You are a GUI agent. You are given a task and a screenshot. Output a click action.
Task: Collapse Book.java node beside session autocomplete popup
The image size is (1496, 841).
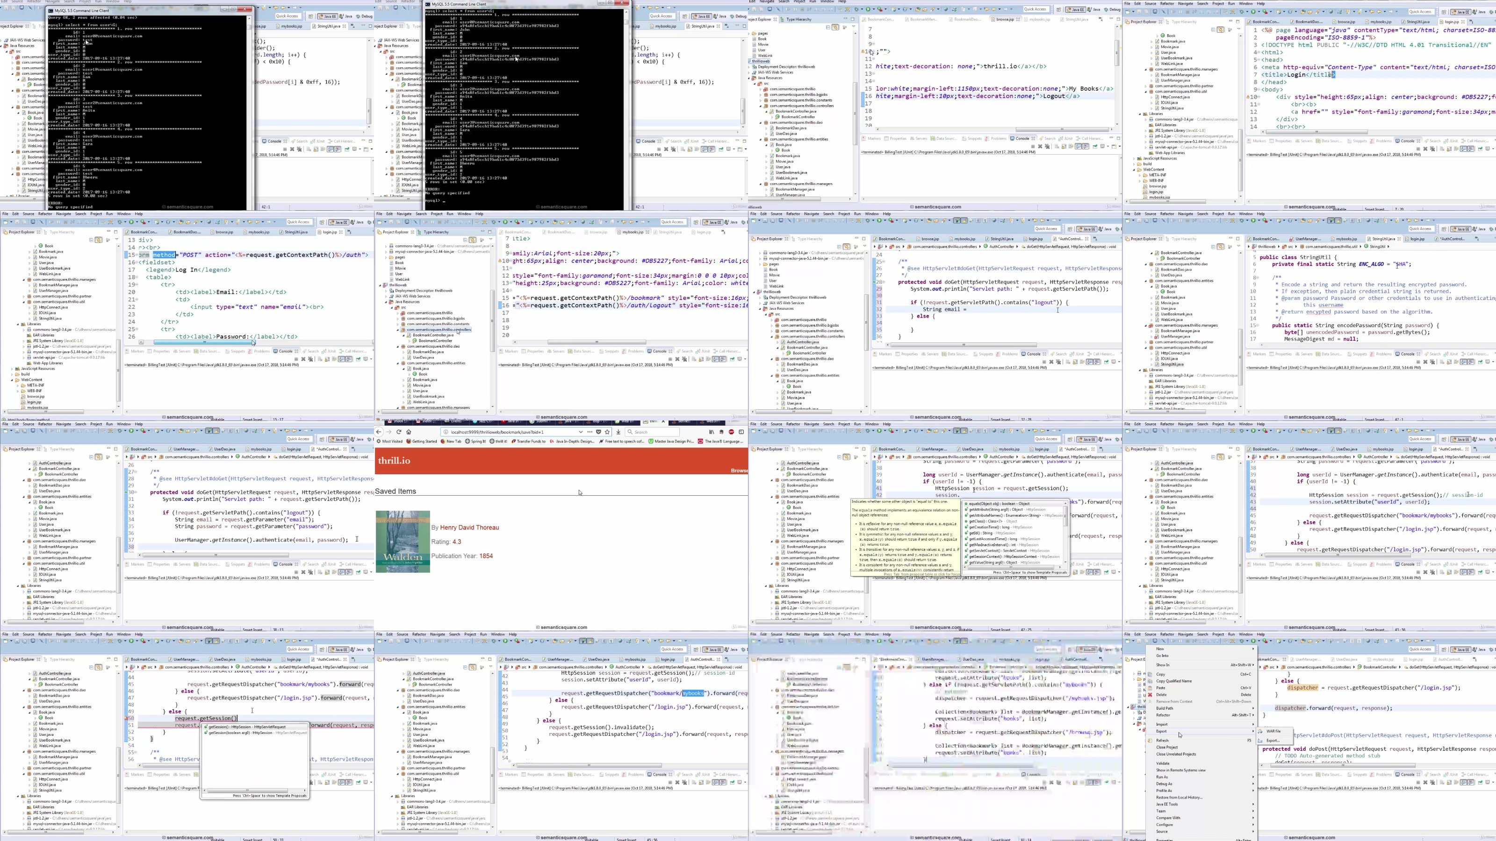[x=777, y=502]
